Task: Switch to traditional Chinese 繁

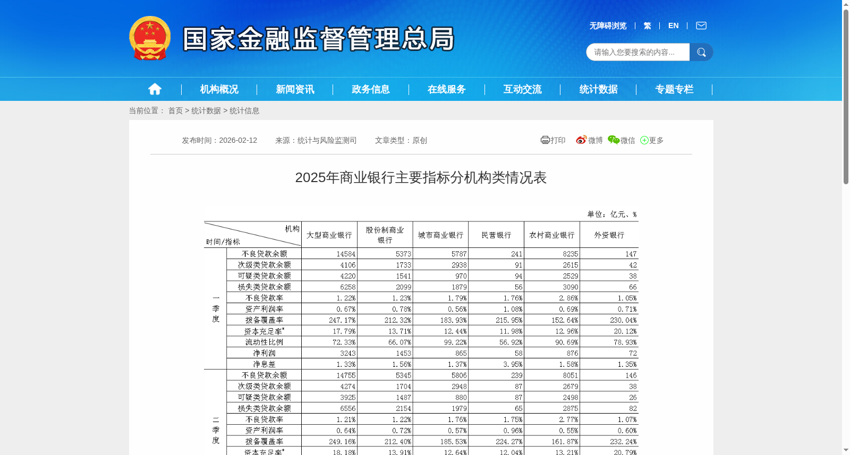Action: tap(647, 25)
